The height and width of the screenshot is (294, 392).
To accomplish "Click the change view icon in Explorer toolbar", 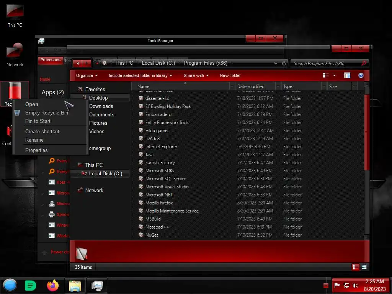I will 326,75.
